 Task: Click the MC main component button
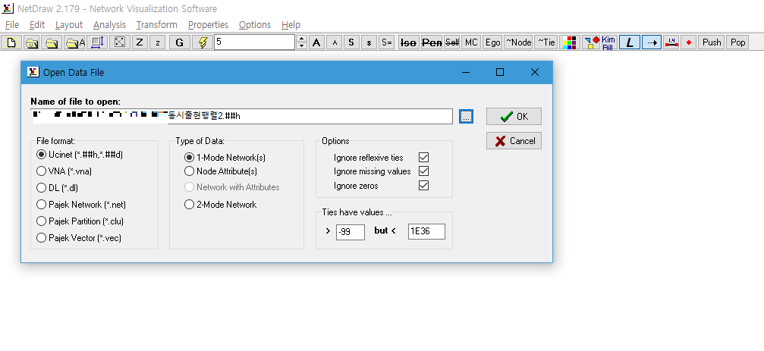coord(471,42)
